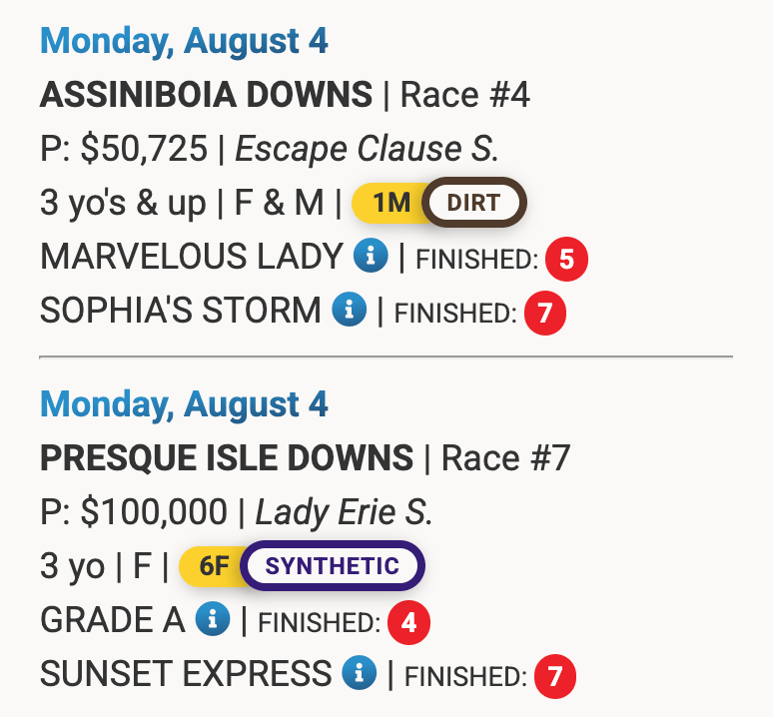
Task: Click red finish badge 7 for Sophia's Storm
Action: [x=545, y=314]
